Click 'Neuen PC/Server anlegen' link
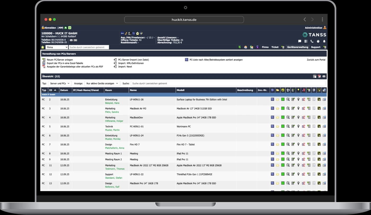The height and width of the screenshot is (215, 371). click(x=60, y=60)
